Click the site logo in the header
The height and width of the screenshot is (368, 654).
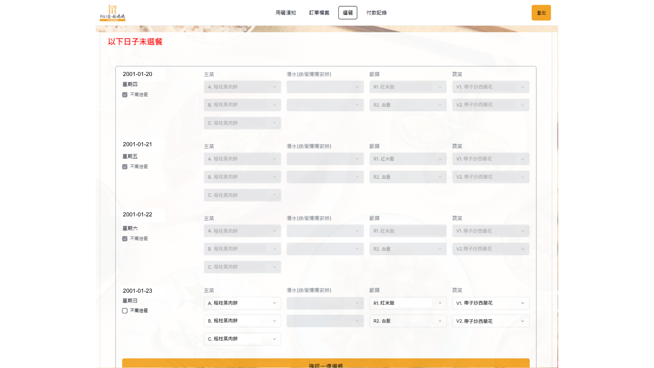(112, 13)
